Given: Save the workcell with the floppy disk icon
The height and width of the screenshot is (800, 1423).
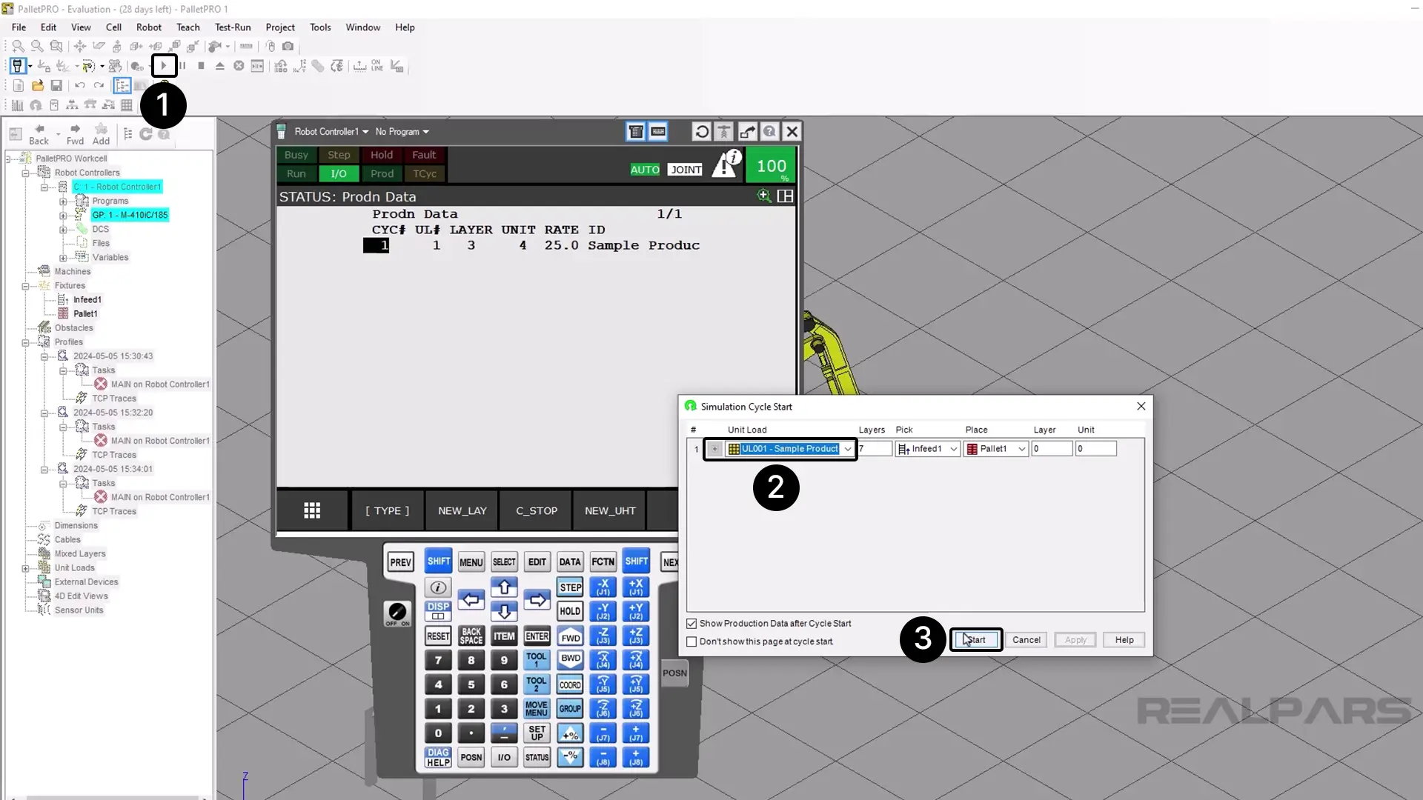Looking at the screenshot, I should click(x=56, y=86).
